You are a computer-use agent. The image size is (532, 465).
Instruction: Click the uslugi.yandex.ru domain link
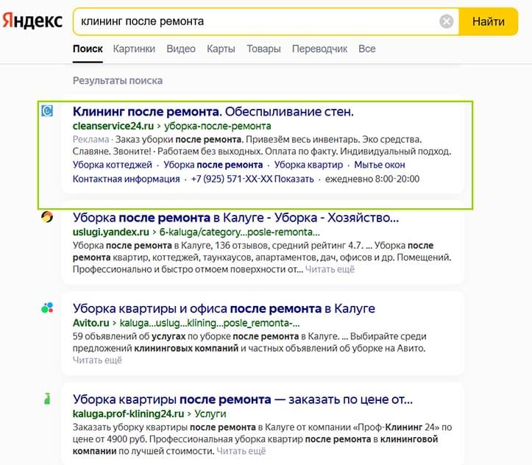[x=111, y=232]
